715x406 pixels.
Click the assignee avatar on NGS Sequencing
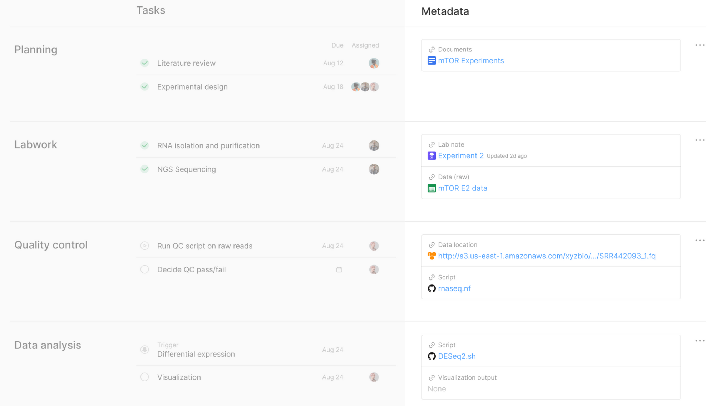(x=374, y=169)
